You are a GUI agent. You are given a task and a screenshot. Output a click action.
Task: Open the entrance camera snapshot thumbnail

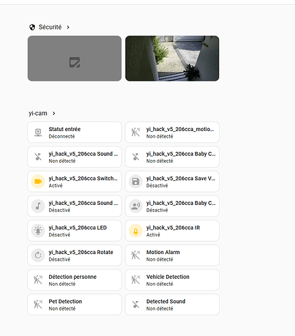point(172,58)
